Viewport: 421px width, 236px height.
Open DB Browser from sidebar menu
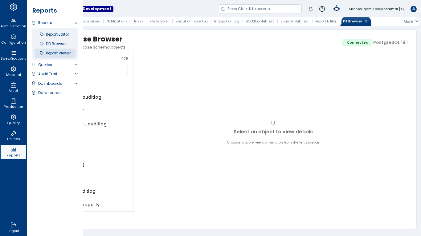click(55, 44)
